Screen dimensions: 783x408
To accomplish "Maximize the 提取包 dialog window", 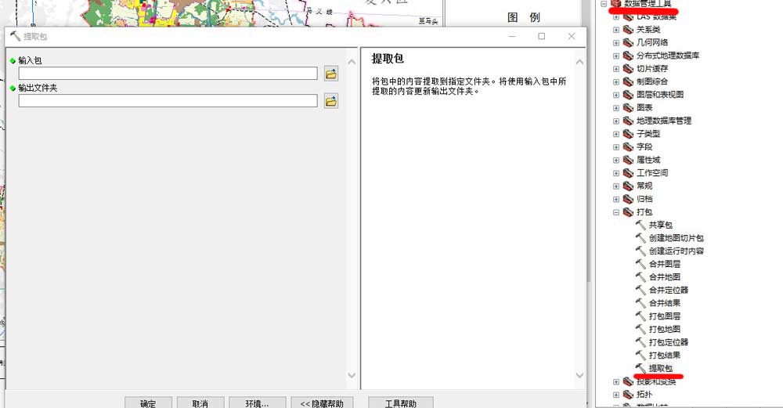I will [541, 36].
